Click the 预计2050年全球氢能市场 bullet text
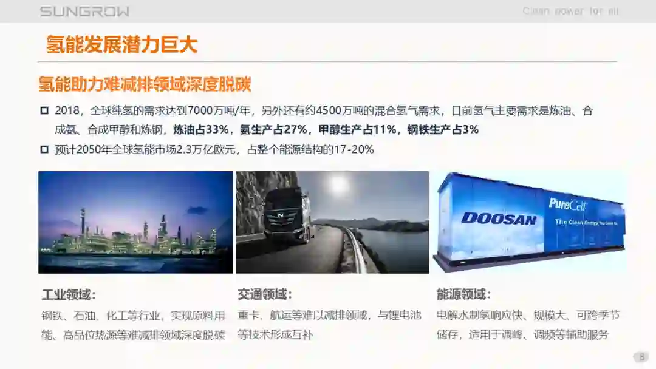The width and height of the screenshot is (656, 369). point(214,149)
